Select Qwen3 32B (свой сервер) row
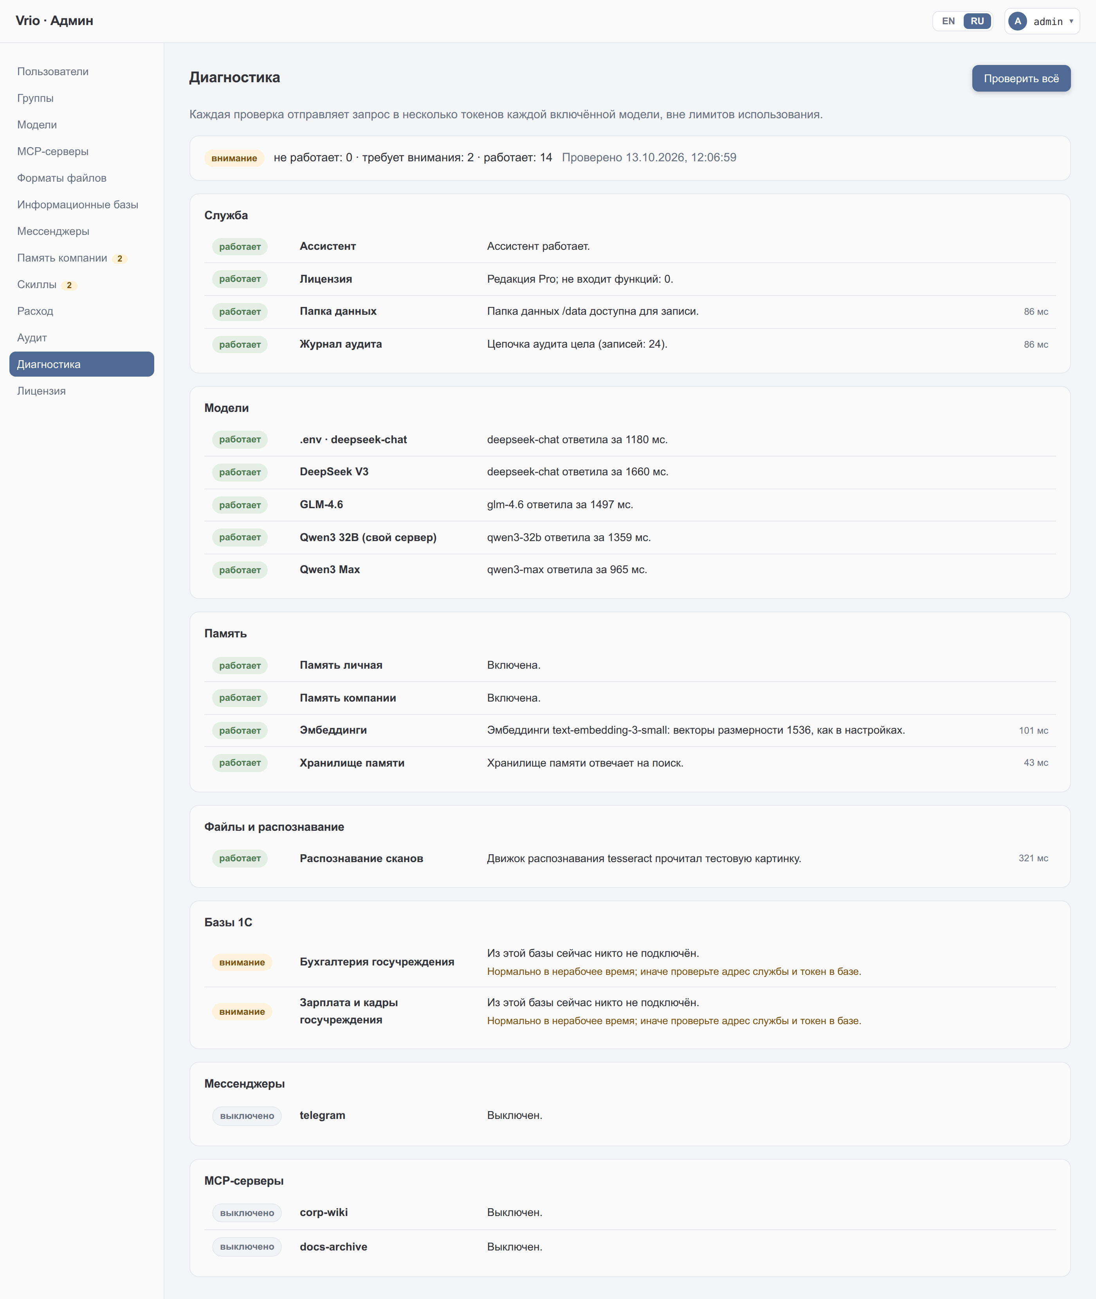Viewport: 1096px width, 1299px height. (x=630, y=537)
